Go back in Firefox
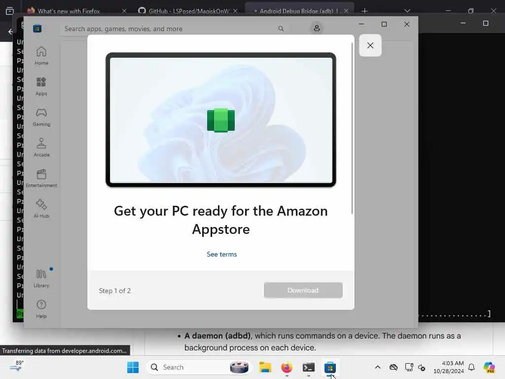This screenshot has height=379, width=505. 10,32
